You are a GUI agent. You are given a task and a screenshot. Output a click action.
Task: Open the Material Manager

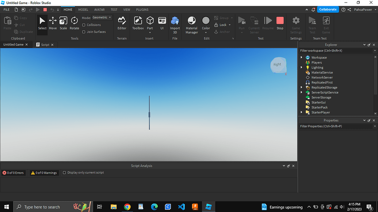[191, 24]
